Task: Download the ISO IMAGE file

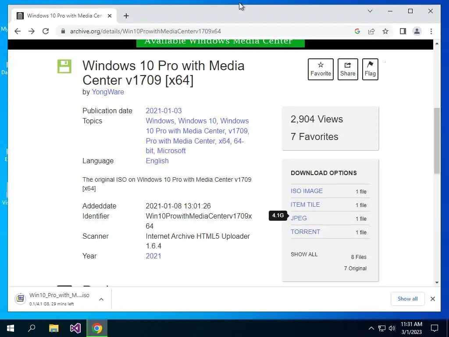Action: pyautogui.click(x=306, y=191)
